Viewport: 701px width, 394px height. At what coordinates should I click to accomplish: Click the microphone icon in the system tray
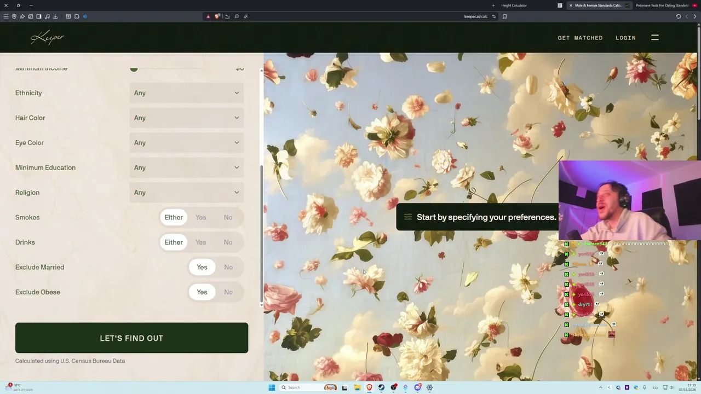coord(645,387)
